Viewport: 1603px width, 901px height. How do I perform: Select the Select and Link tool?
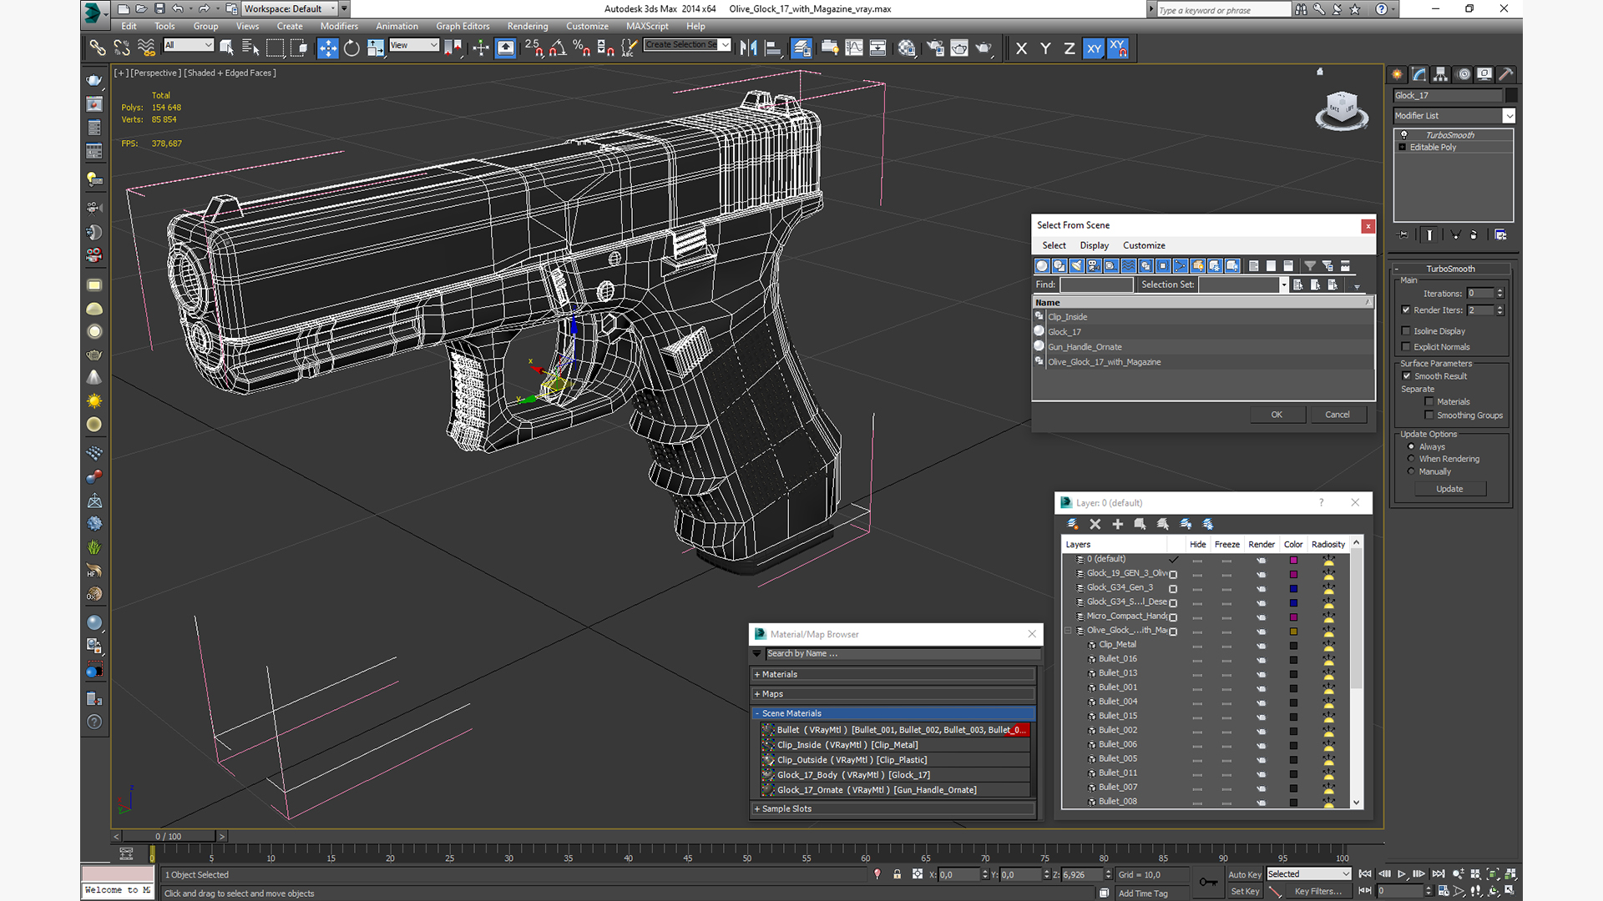(x=98, y=48)
